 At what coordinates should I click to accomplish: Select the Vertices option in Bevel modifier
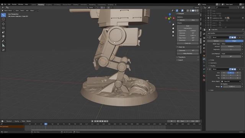click(216, 41)
